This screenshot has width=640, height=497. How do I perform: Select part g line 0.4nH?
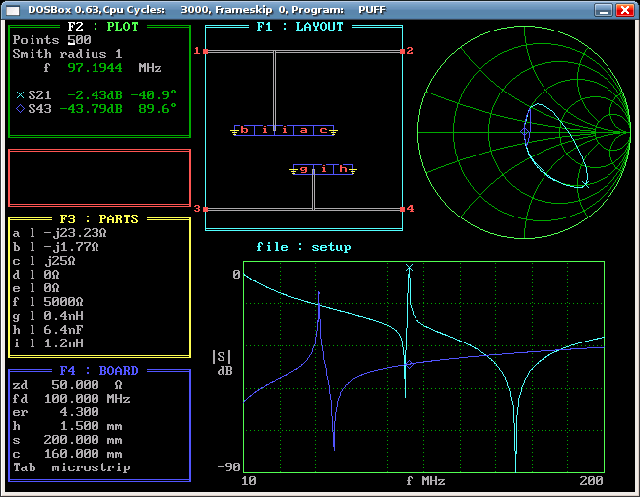(48, 316)
